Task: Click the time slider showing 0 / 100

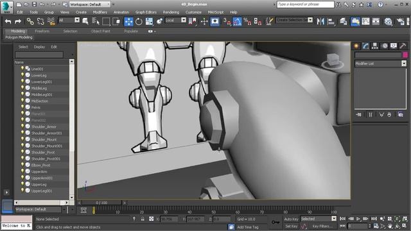Action: pos(101,203)
